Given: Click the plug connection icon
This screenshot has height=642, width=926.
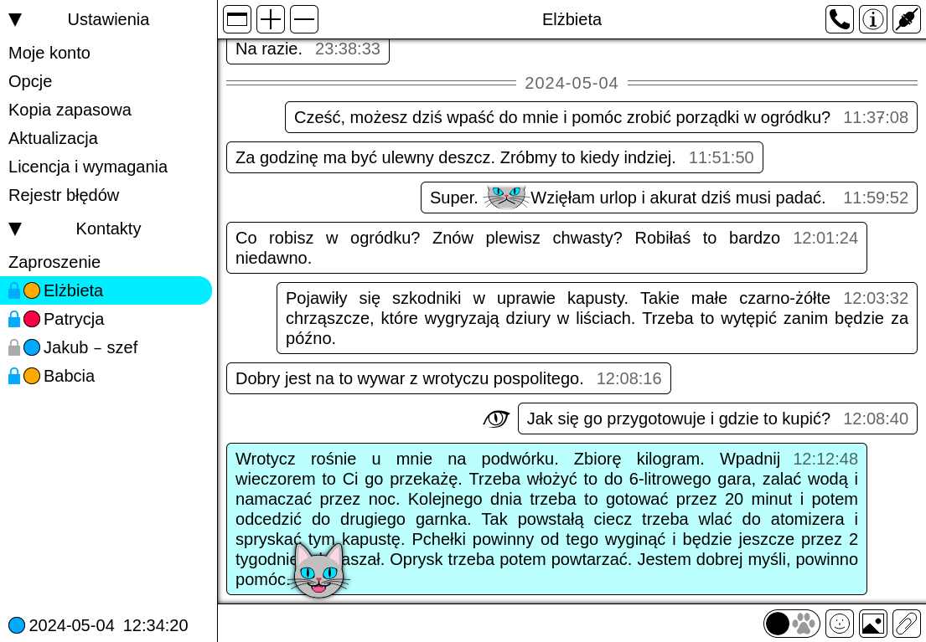Looking at the screenshot, I should 907,19.
